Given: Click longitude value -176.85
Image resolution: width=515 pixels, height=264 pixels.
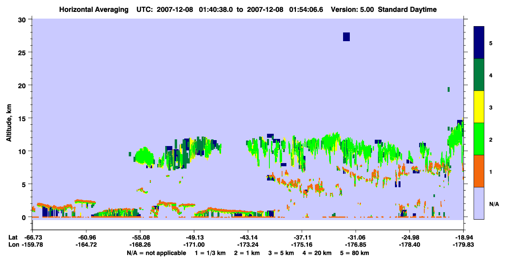Looking at the screenshot, I should point(356,245).
